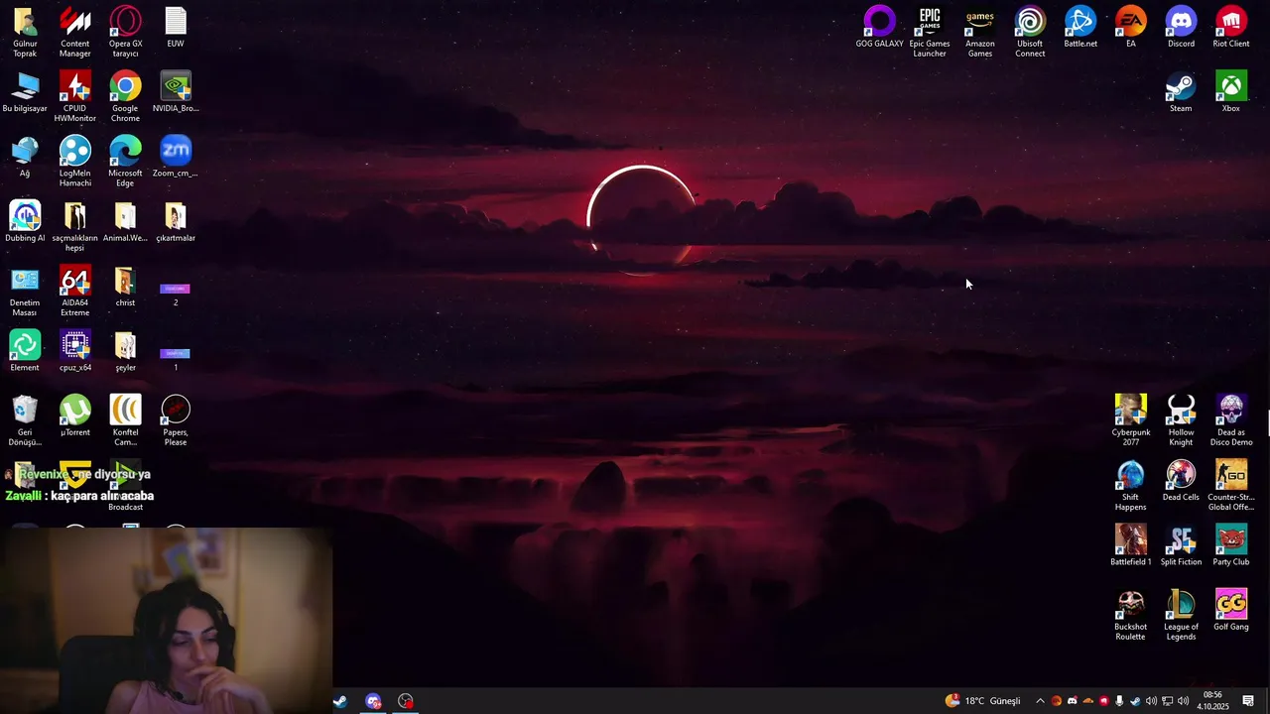Open Dead as Disco Demo
The image size is (1270, 714).
(x=1231, y=420)
